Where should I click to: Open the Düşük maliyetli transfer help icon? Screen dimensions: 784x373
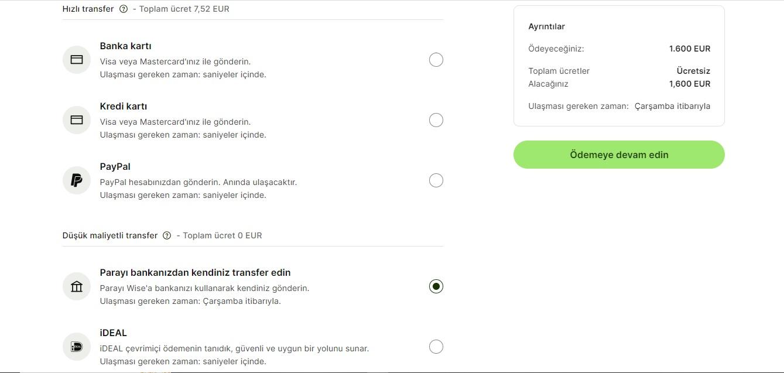[x=166, y=235]
